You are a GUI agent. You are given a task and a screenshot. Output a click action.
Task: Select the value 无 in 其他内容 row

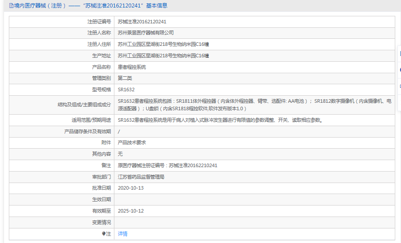click(x=120, y=154)
